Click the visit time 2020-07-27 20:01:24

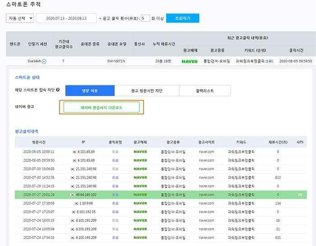pyautogui.click(x=39, y=195)
